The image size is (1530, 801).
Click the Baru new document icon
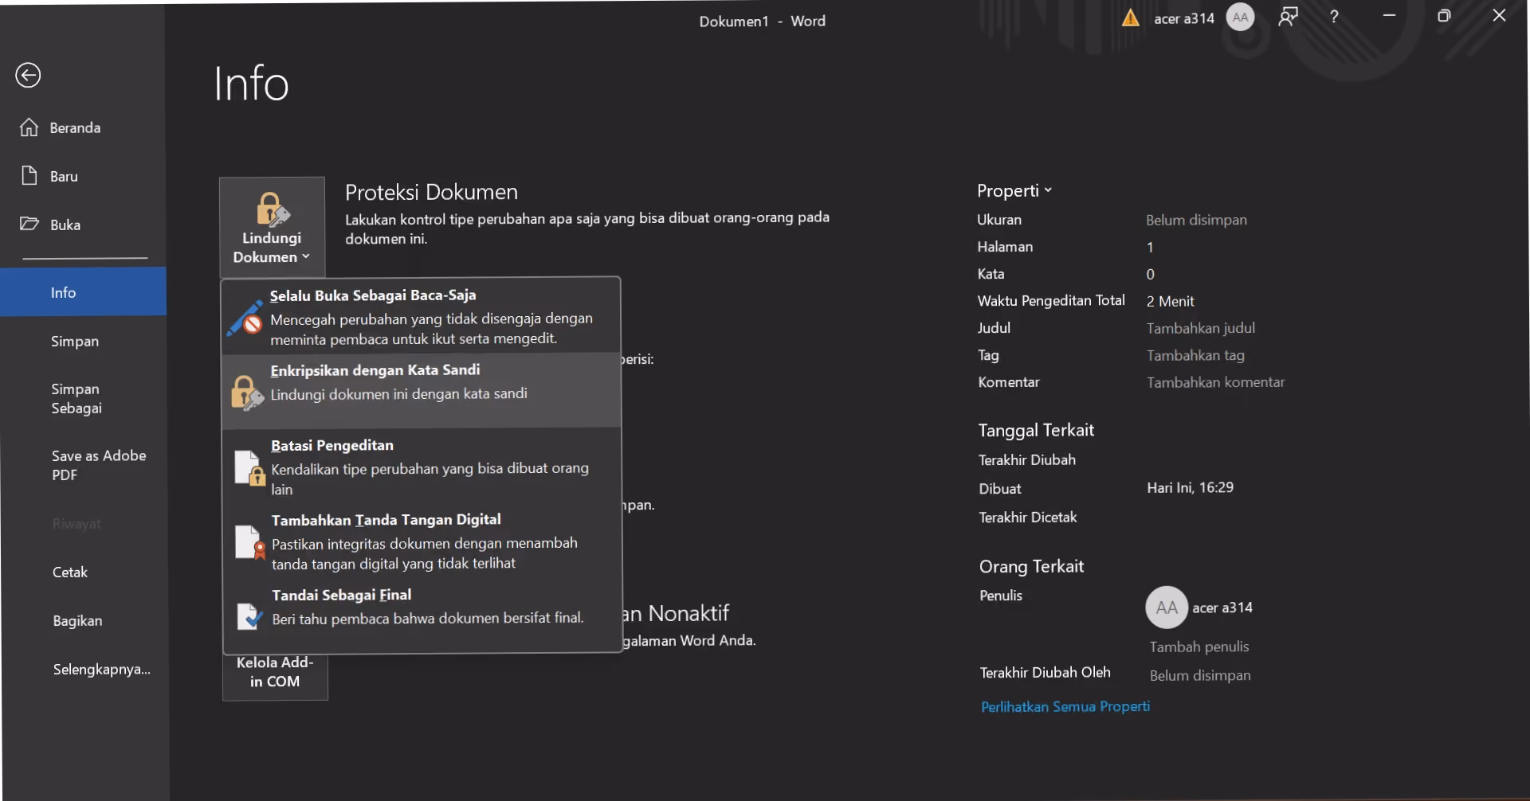coord(29,176)
